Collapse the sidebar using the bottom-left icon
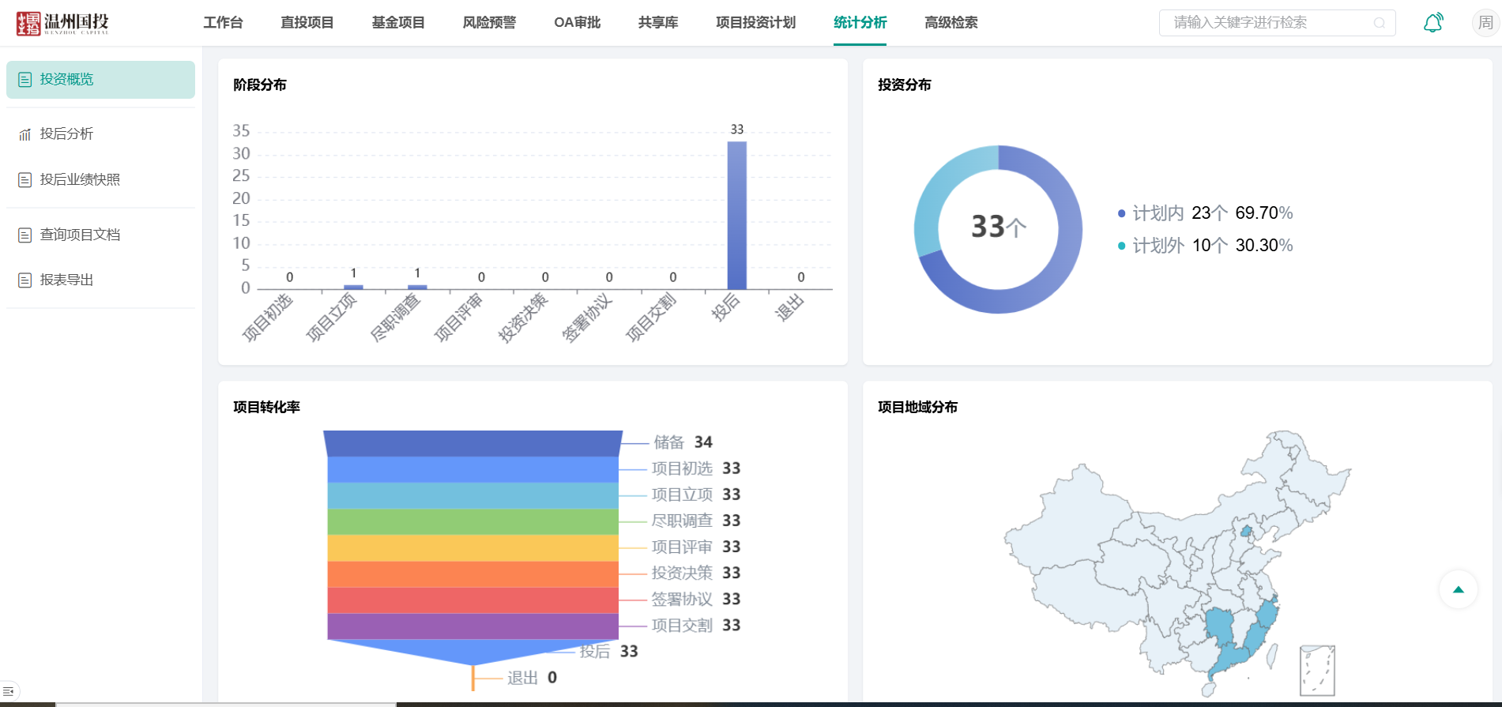The width and height of the screenshot is (1502, 707). pos(9,691)
